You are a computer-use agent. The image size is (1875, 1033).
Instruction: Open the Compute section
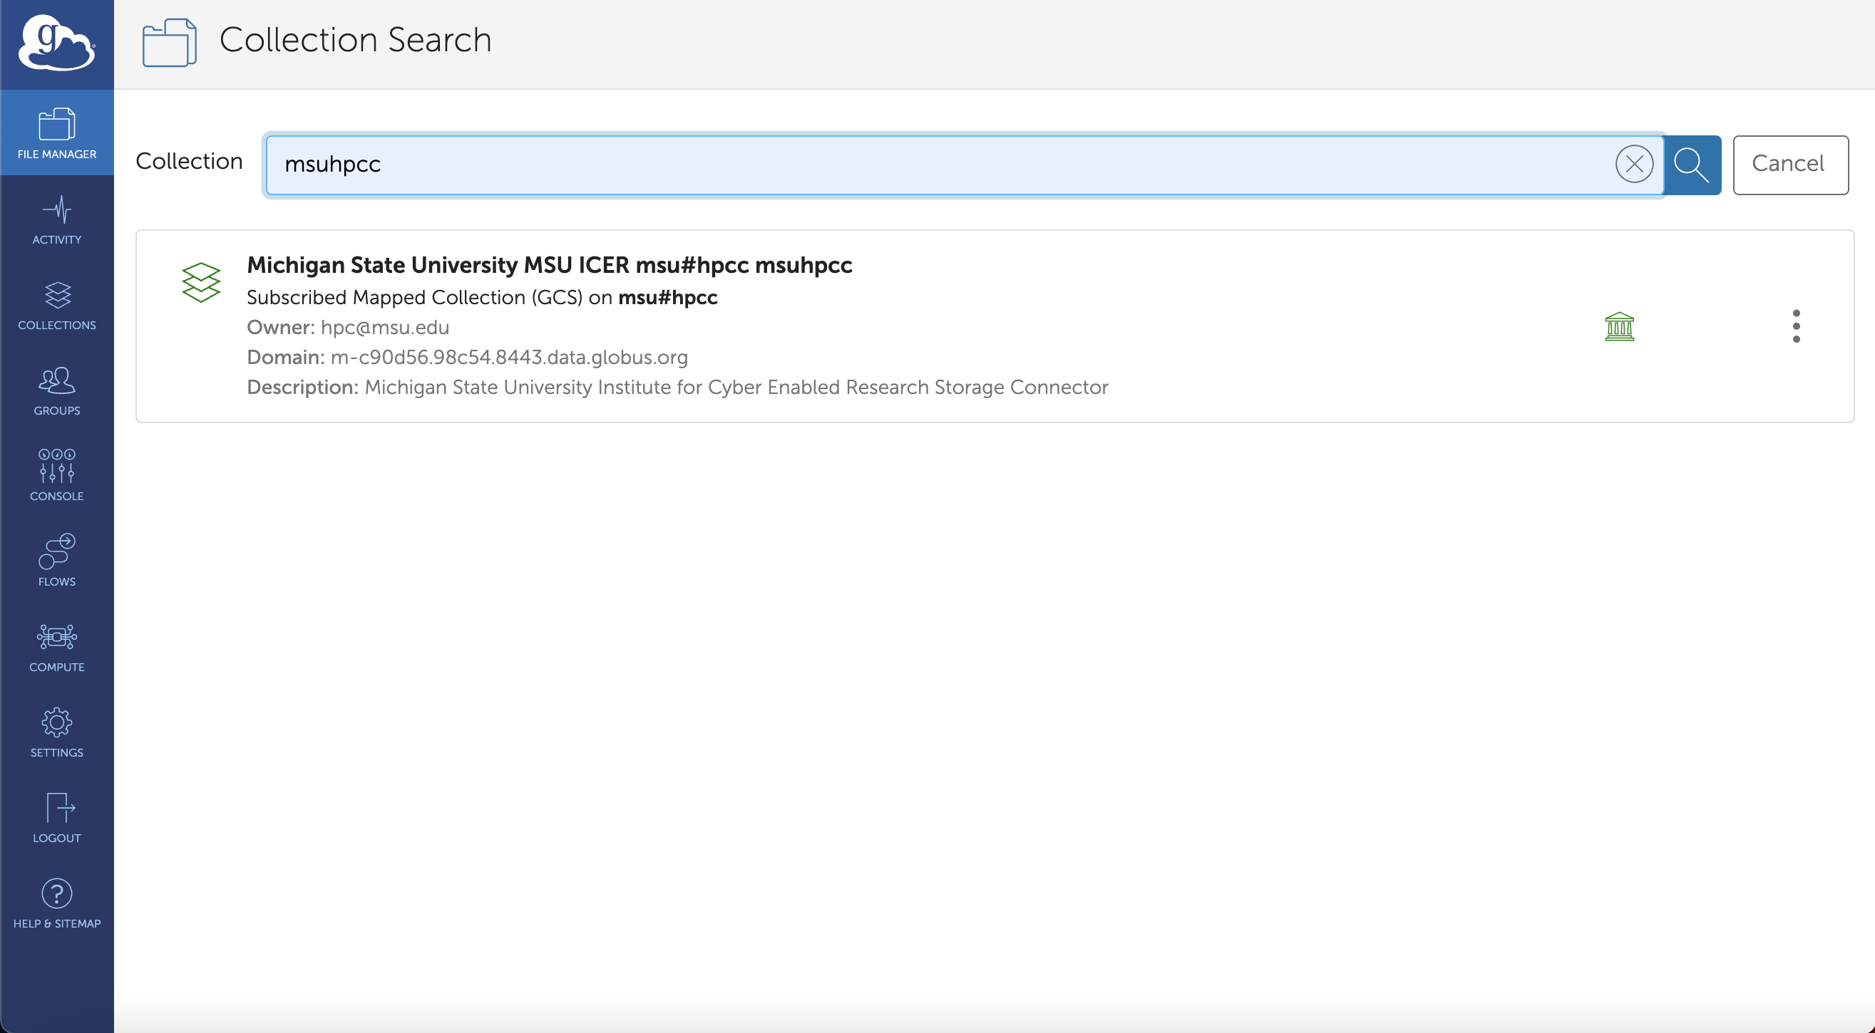(57, 647)
